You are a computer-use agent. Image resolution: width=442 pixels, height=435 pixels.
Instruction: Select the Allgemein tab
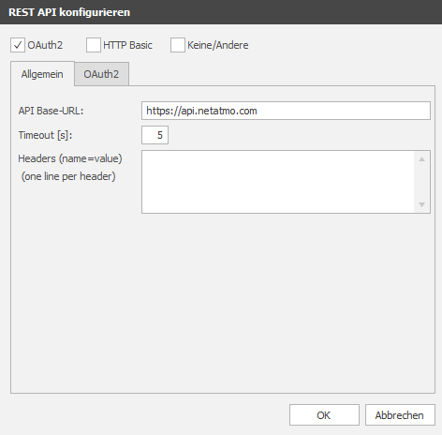tap(42, 74)
